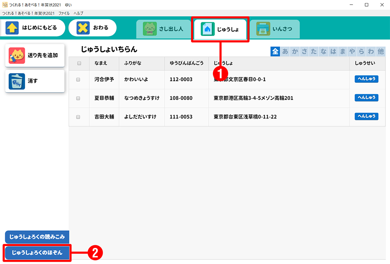Toggle the select-all checkbox in table header
The width and height of the screenshot is (390, 264).
[x=79, y=63]
